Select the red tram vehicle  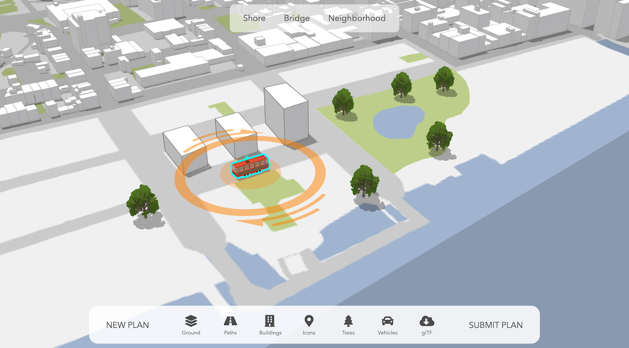pos(250,166)
